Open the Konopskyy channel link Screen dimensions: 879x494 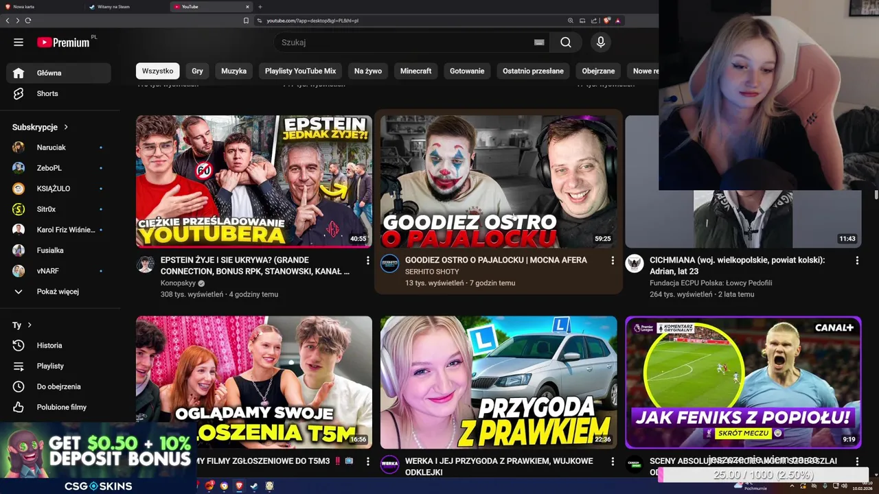[178, 283]
